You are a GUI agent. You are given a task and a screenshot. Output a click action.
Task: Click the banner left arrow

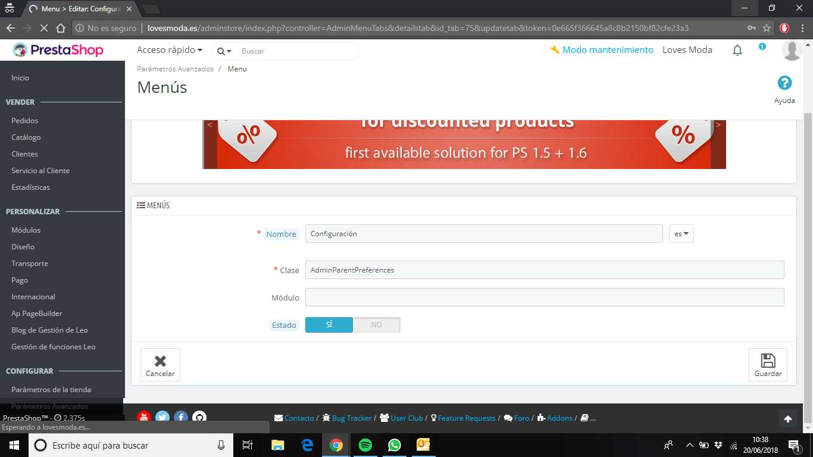[x=209, y=124]
